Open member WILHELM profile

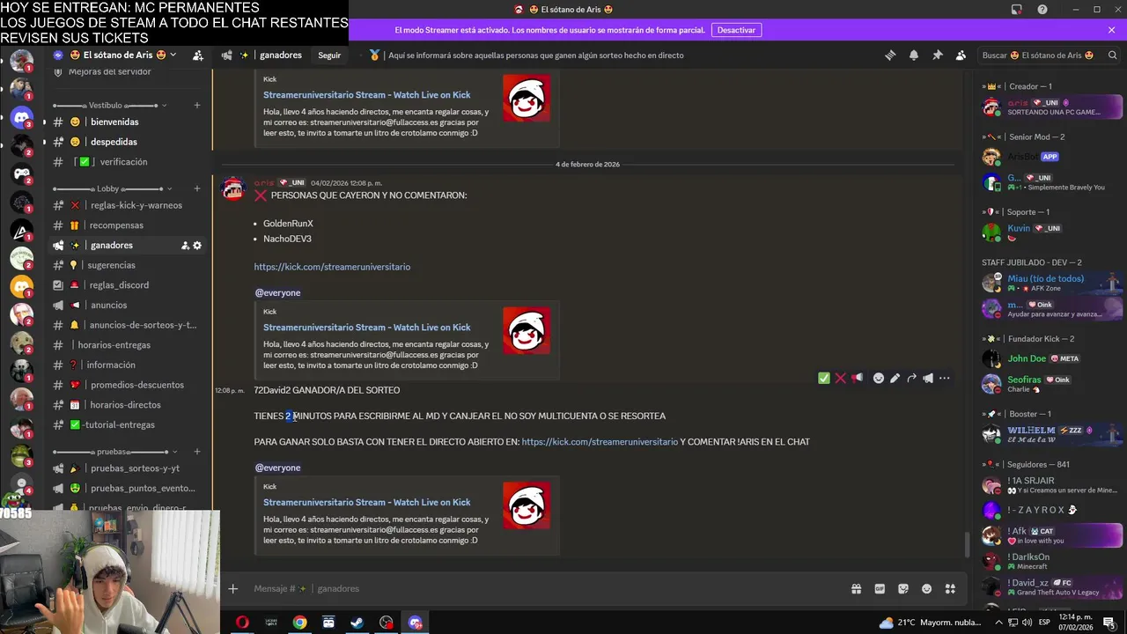[x=1053, y=434]
